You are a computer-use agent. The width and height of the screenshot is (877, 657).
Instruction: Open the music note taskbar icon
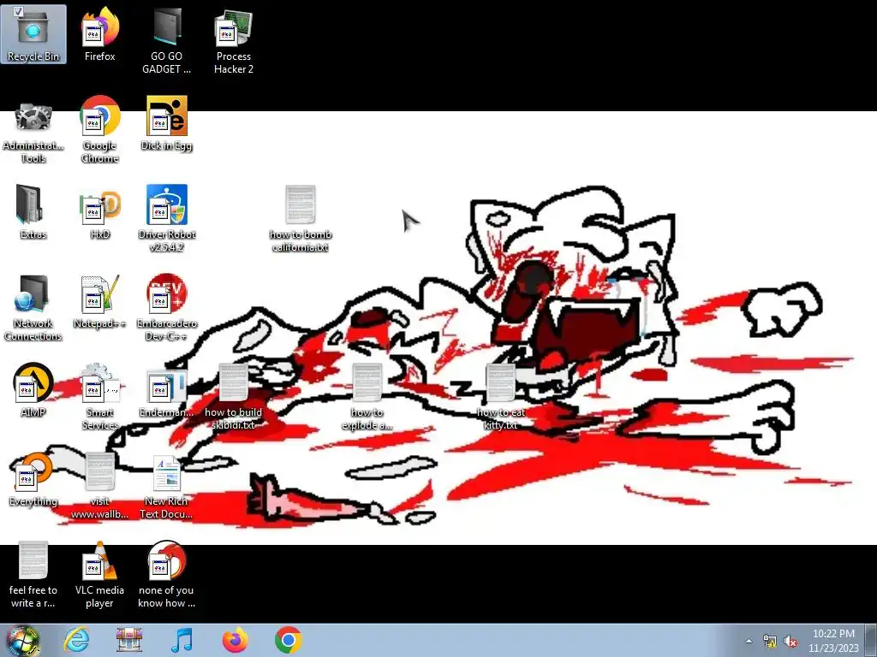(182, 640)
